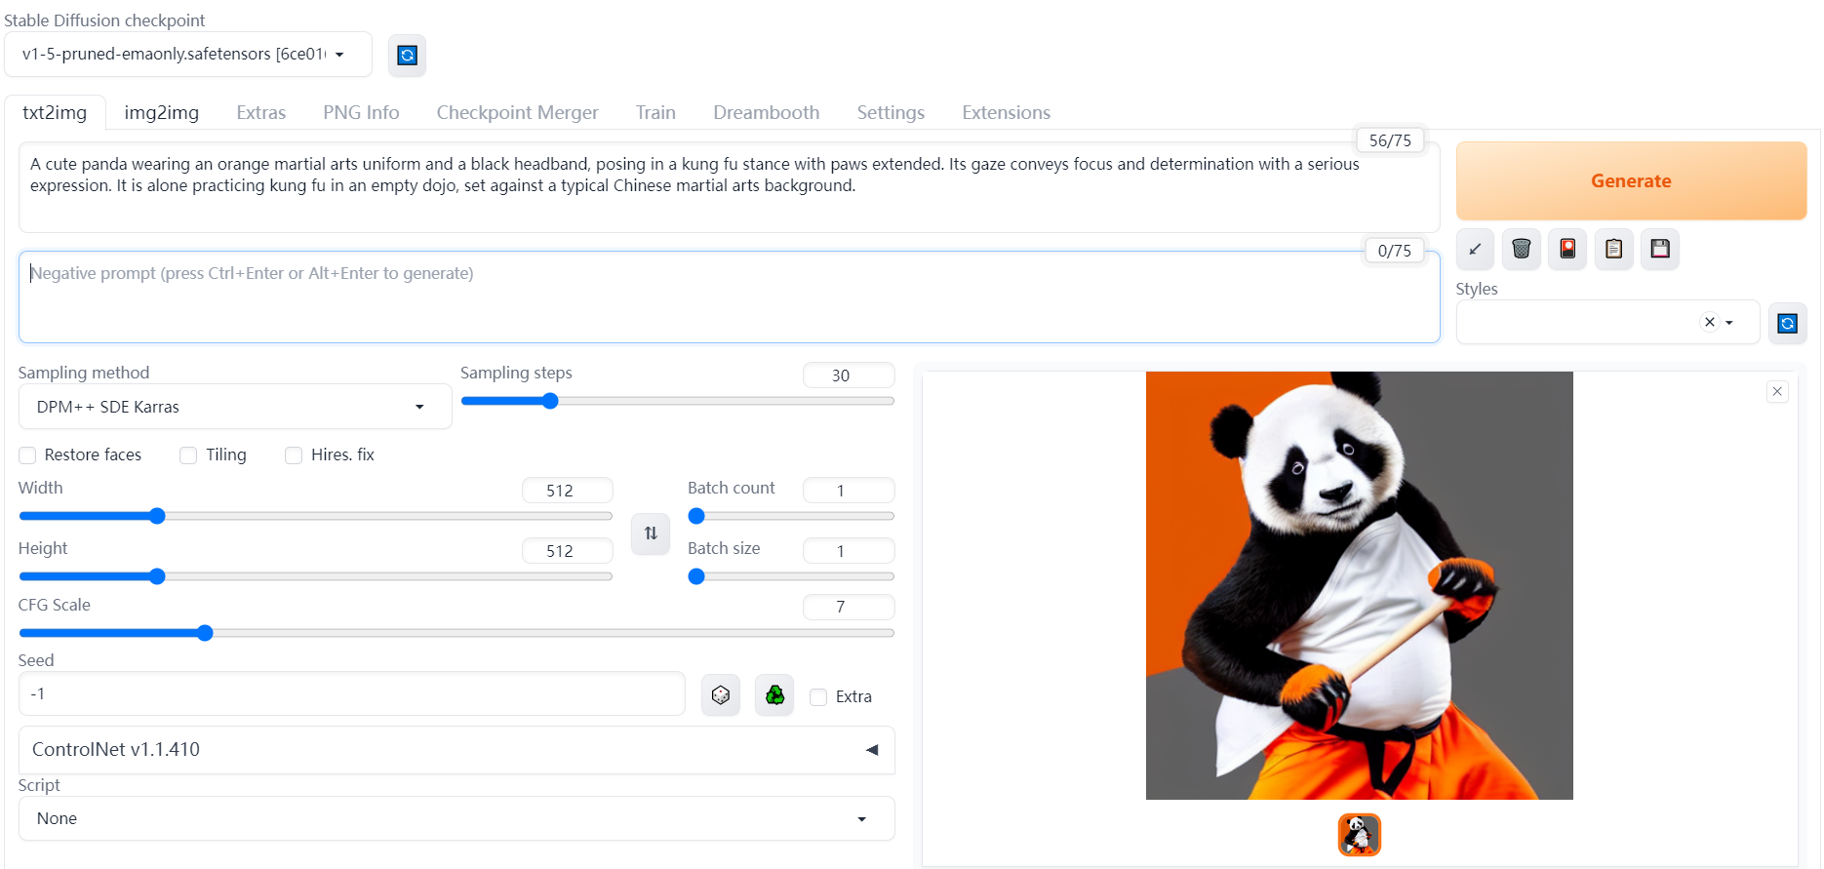Click the arrow icon to read generation parameters
This screenshot has width=1824, height=869.
pos(1475,249)
